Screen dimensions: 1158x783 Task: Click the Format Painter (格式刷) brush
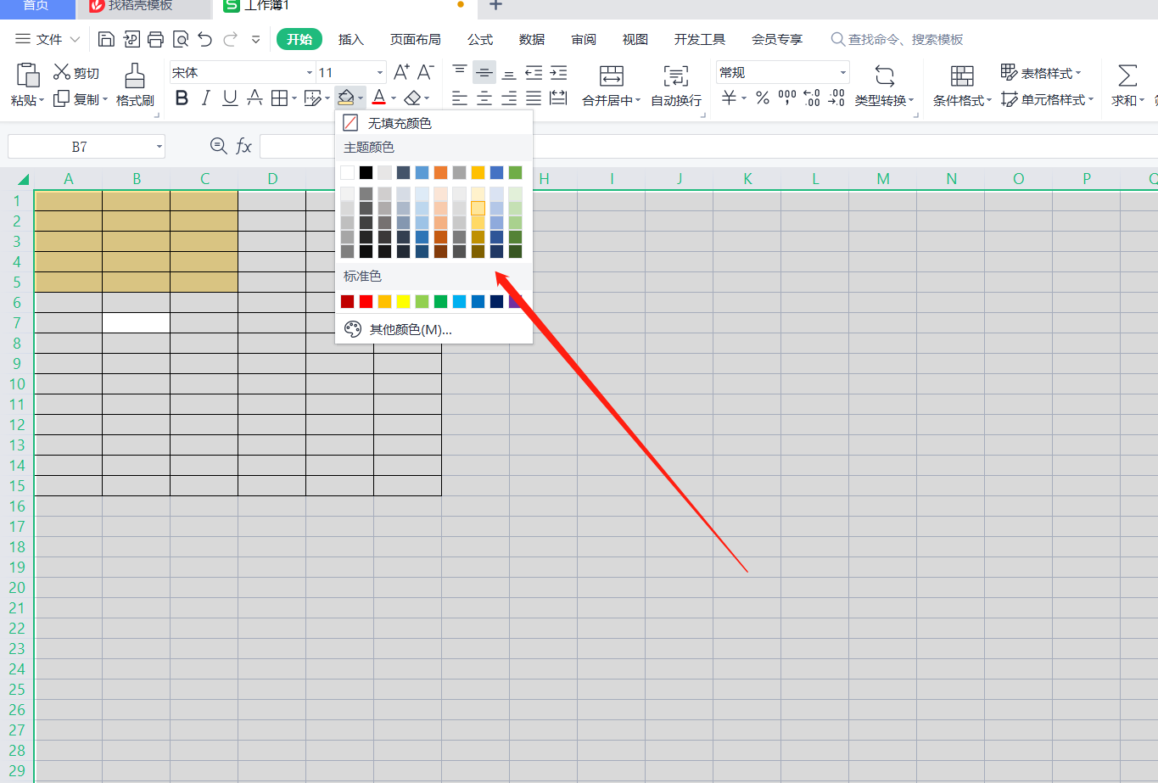pyautogui.click(x=135, y=76)
